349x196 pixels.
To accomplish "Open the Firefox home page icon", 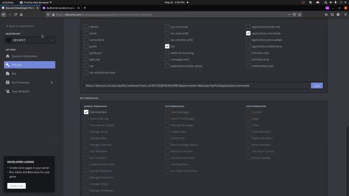I will 21,15.
